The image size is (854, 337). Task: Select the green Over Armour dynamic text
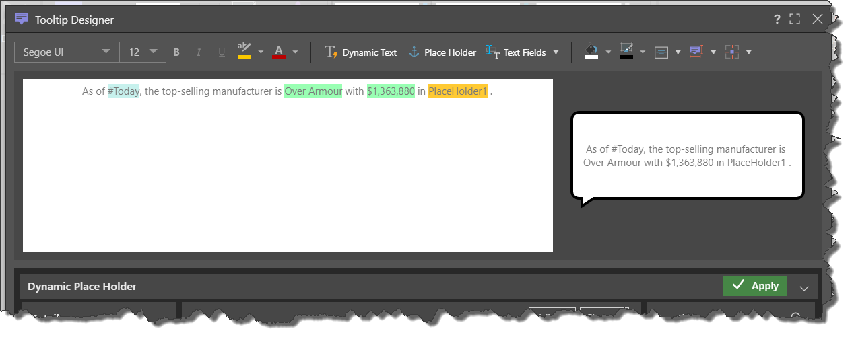313,91
